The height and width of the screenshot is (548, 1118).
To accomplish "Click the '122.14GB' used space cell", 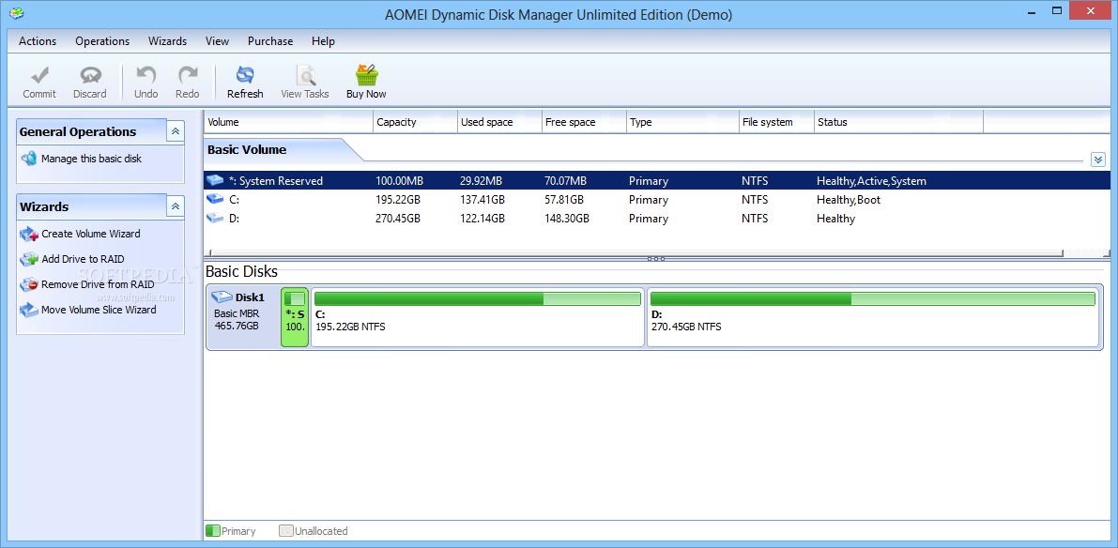I will (x=482, y=218).
